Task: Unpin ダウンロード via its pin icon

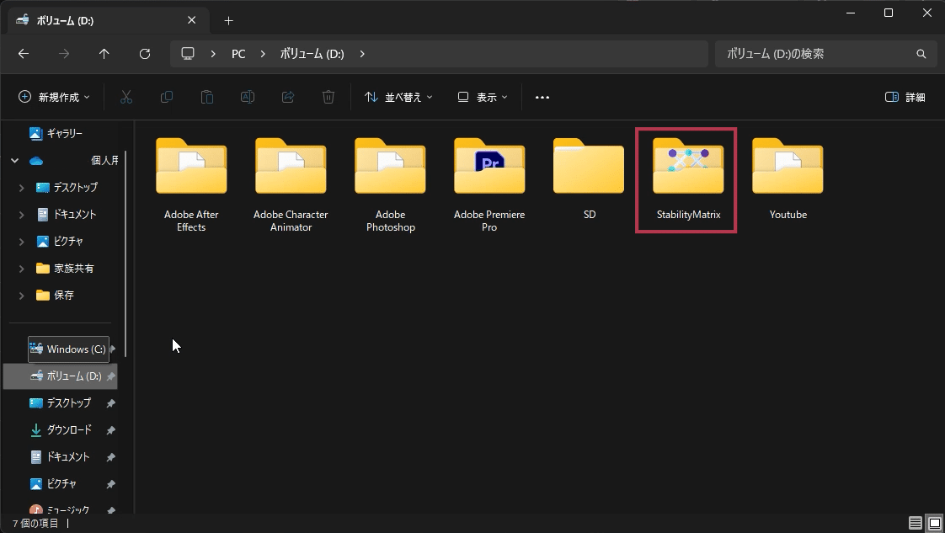Action: pyautogui.click(x=111, y=430)
